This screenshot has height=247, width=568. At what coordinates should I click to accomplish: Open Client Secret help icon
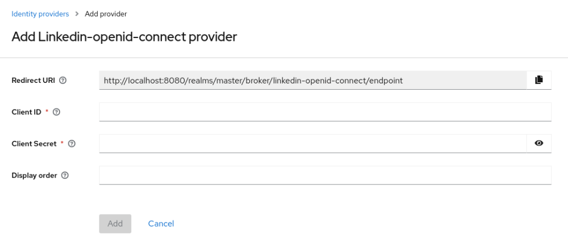click(x=72, y=144)
